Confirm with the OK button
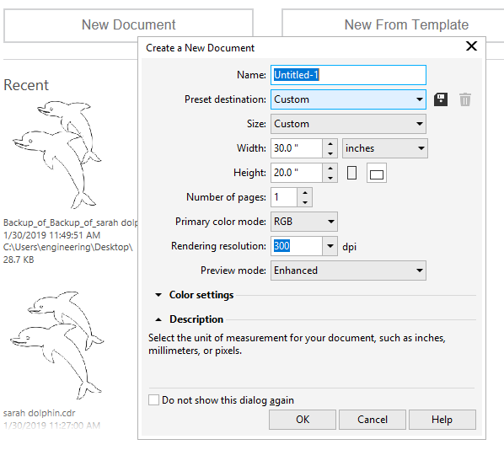 pyautogui.click(x=303, y=420)
